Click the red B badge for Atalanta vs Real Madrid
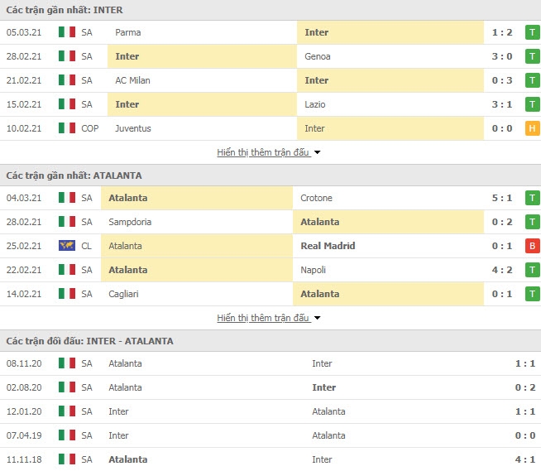Viewport: 541px width, 471px height. (x=533, y=246)
